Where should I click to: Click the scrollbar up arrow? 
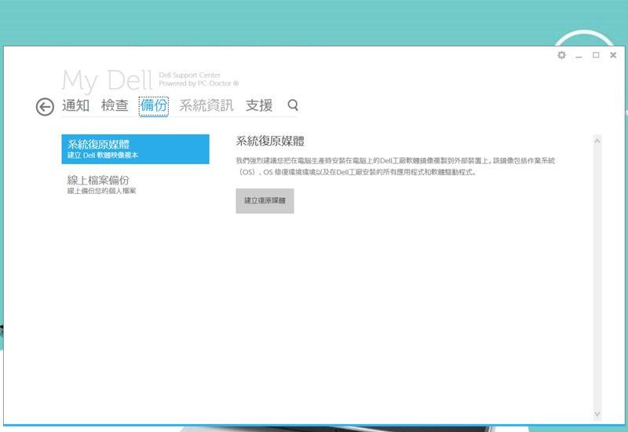coord(597,141)
